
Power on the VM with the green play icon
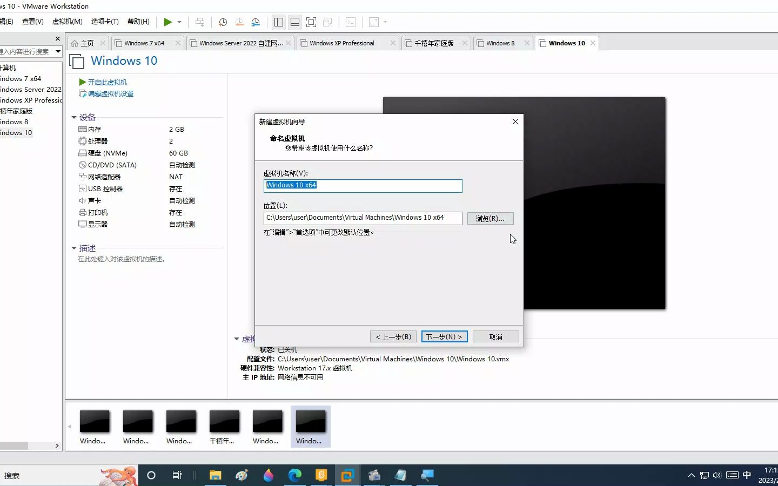coord(168,22)
